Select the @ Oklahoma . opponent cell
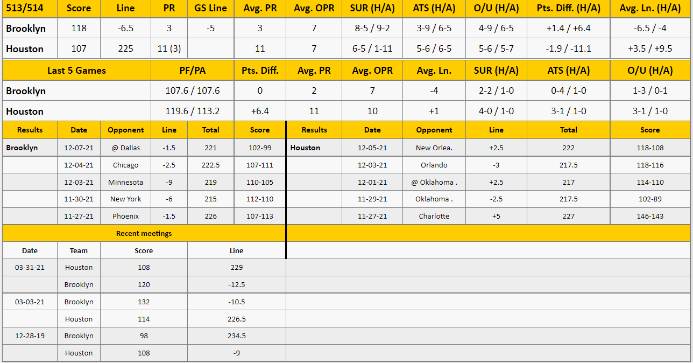693x363 pixels. click(x=434, y=182)
